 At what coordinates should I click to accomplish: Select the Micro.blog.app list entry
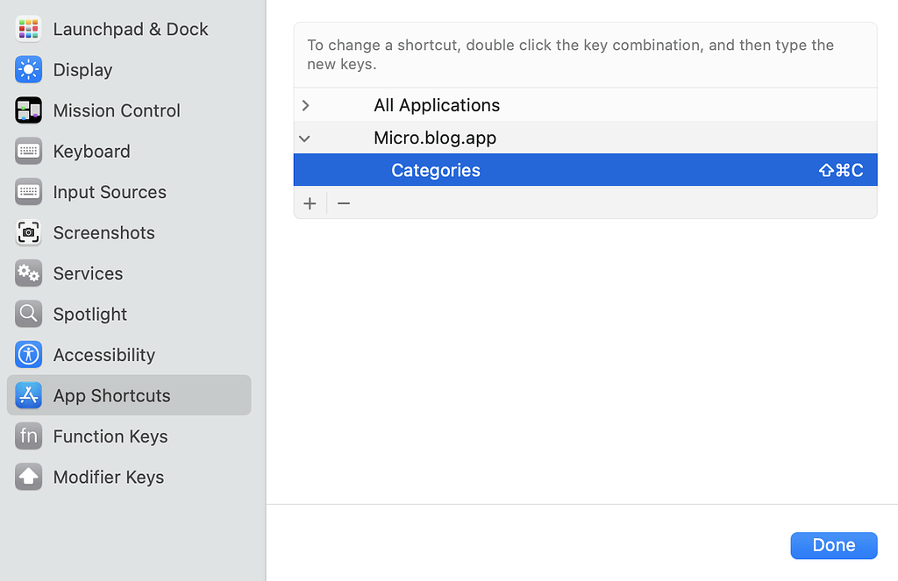tap(435, 138)
